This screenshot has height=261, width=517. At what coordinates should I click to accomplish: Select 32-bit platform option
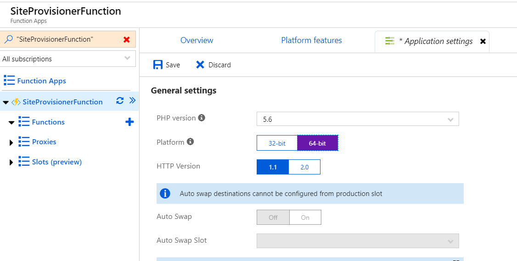coord(277,143)
